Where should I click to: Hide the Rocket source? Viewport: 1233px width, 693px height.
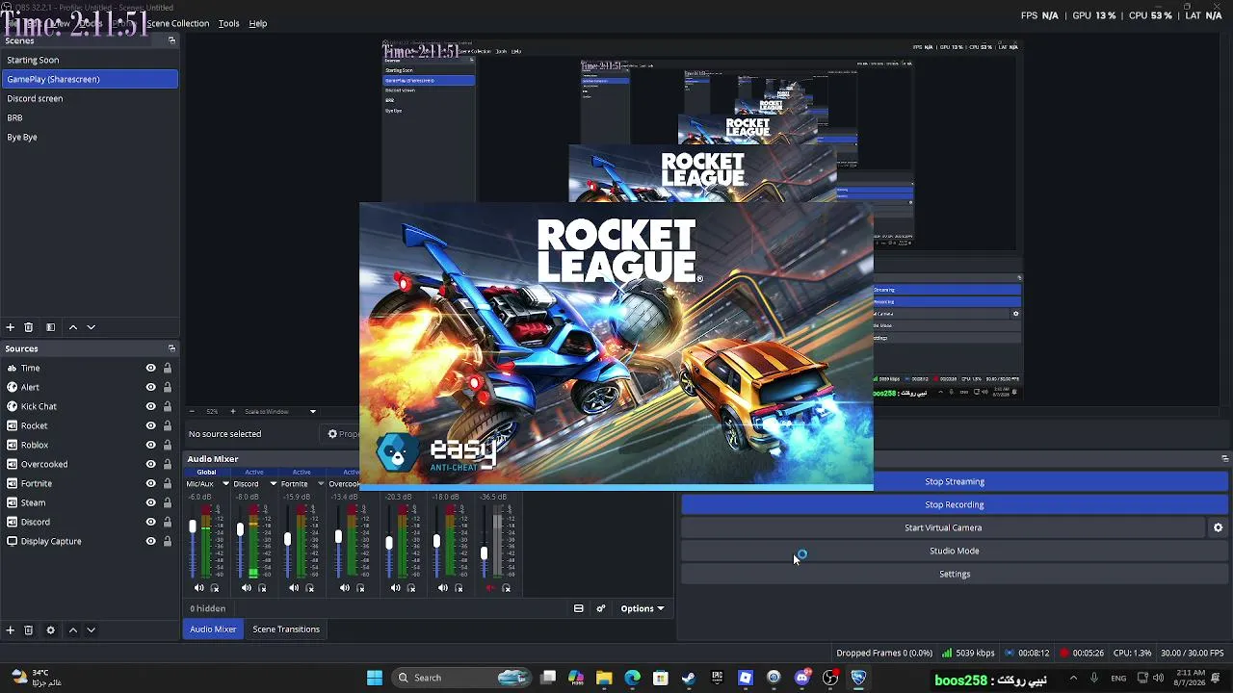pyautogui.click(x=150, y=425)
